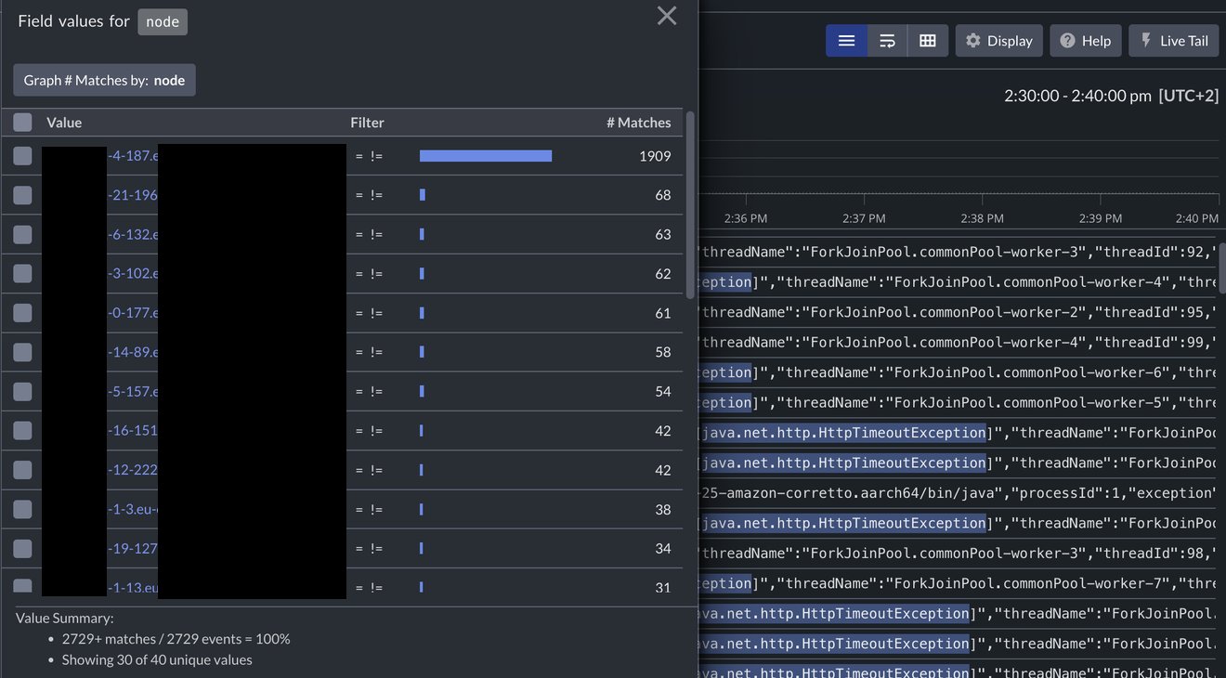Switch to list view icon
Screen dimensions: 1226x678
point(846,40)
